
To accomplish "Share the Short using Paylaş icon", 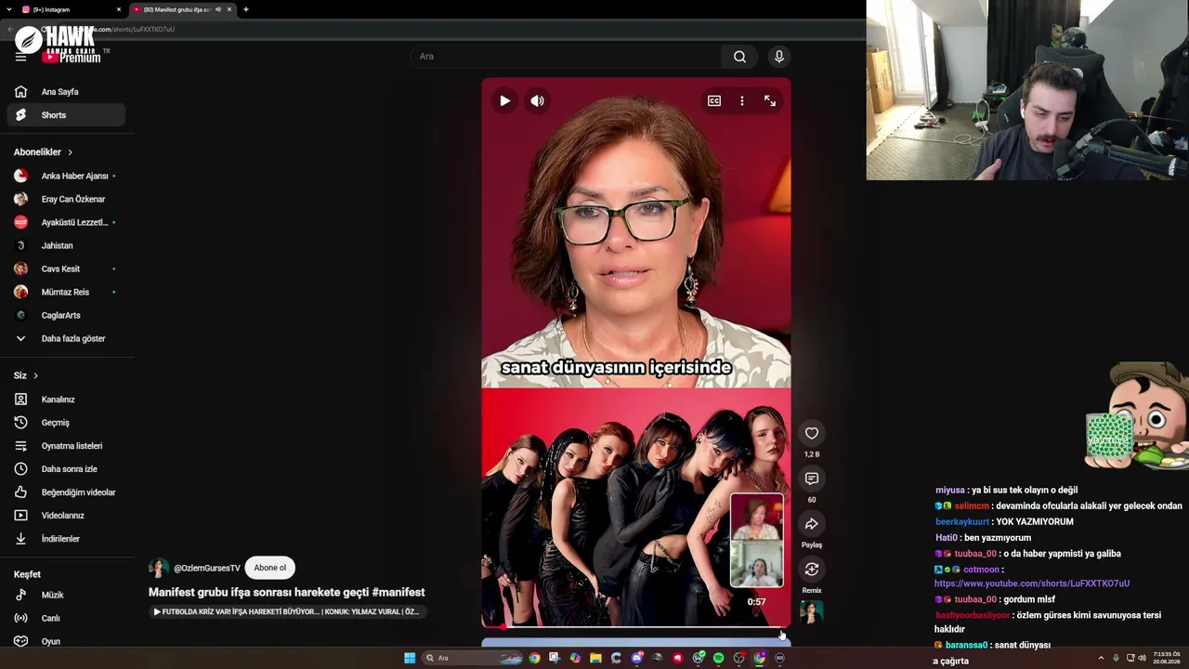I will pos(812,524).
